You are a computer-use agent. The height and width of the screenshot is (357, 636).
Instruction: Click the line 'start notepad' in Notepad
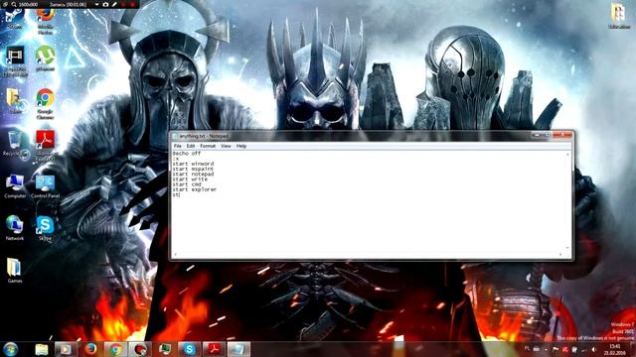[x=193, y=175]
